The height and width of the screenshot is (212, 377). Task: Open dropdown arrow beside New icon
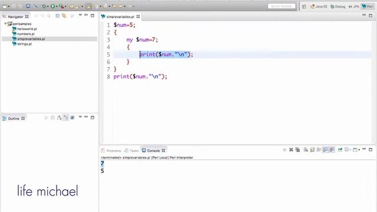tap(9, 6)
